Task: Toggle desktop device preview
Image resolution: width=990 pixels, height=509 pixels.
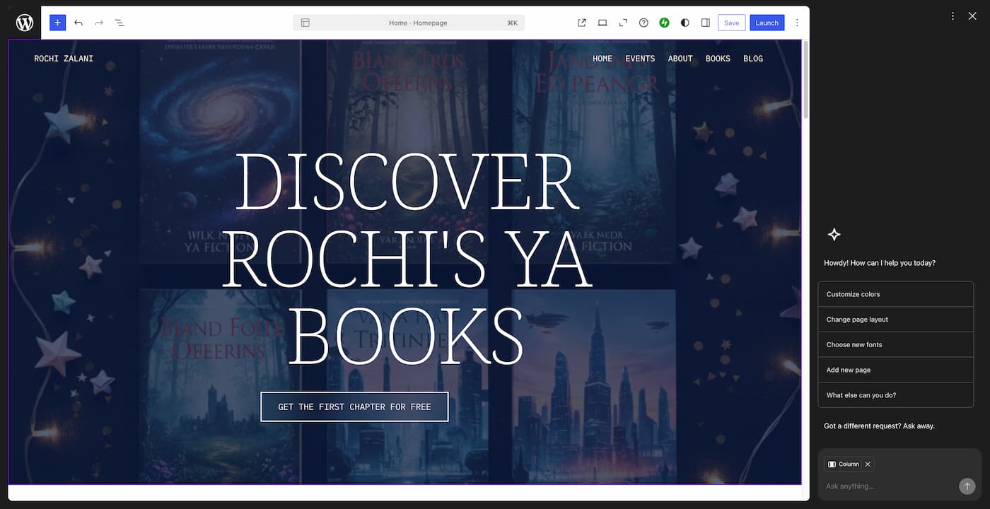Action: tap(602, 22)
